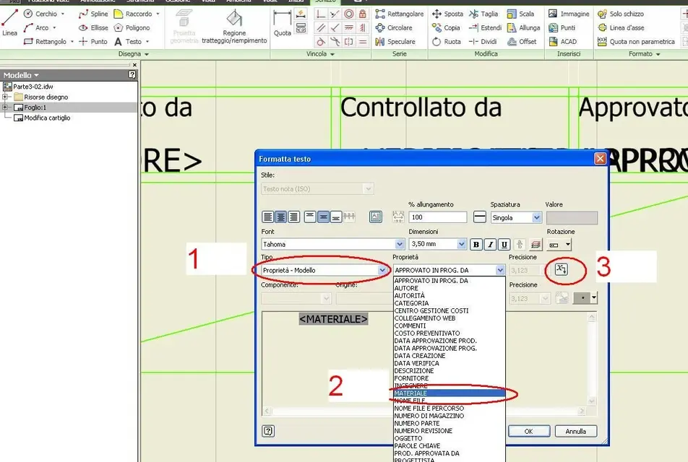The width and height of the screenshot is (688, 462).
Task: Select the Scala scale tool
Action: pyautogui.click(x=521, y=14)
